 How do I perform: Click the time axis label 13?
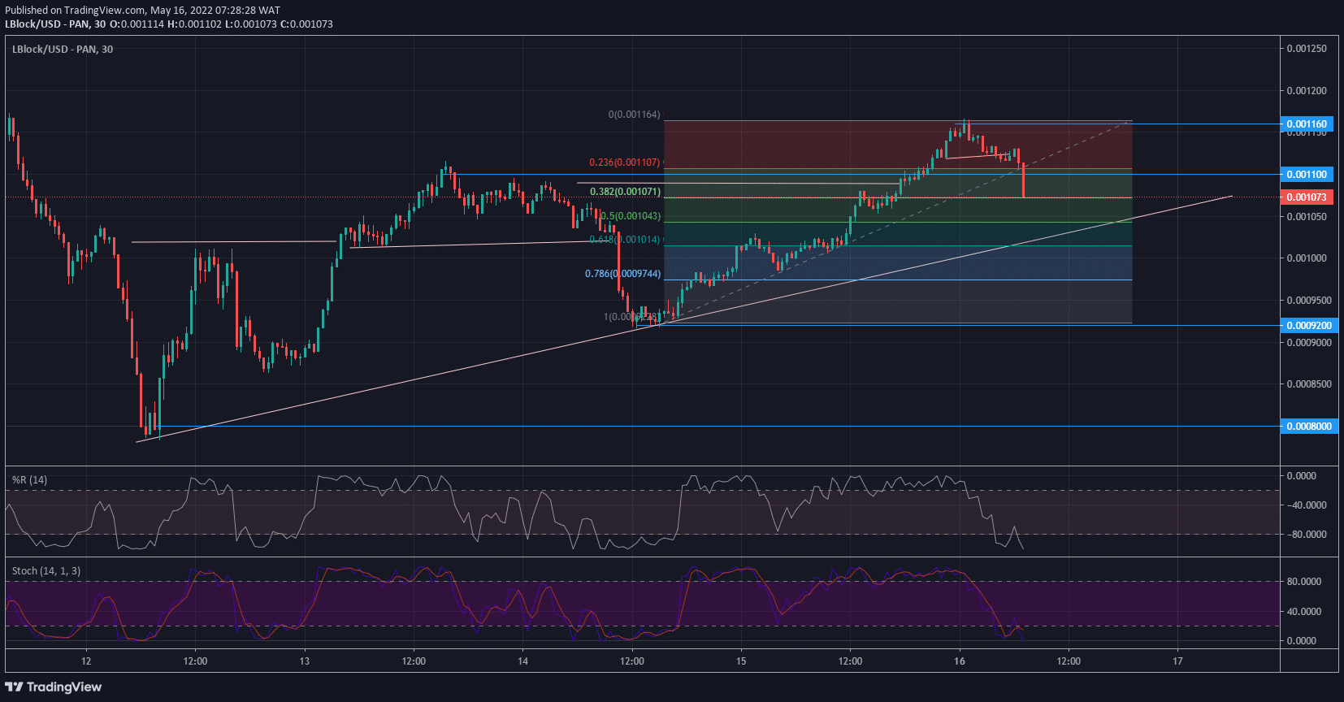click(304, 661)
